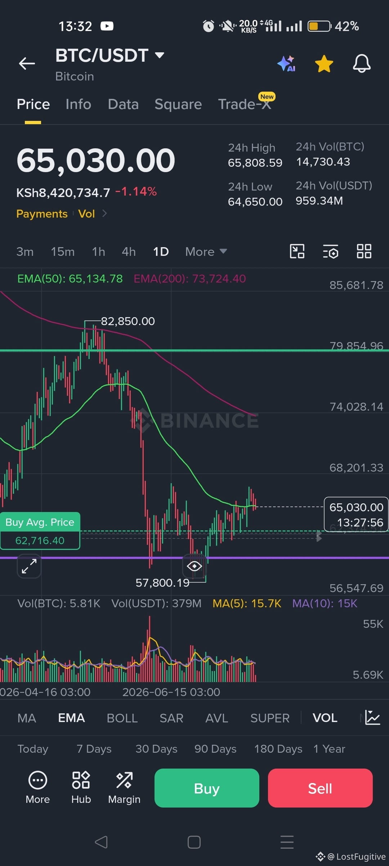
Task: Tap the EMA(50) legend value
Action: pyautogui.click(x=70, y=279)
